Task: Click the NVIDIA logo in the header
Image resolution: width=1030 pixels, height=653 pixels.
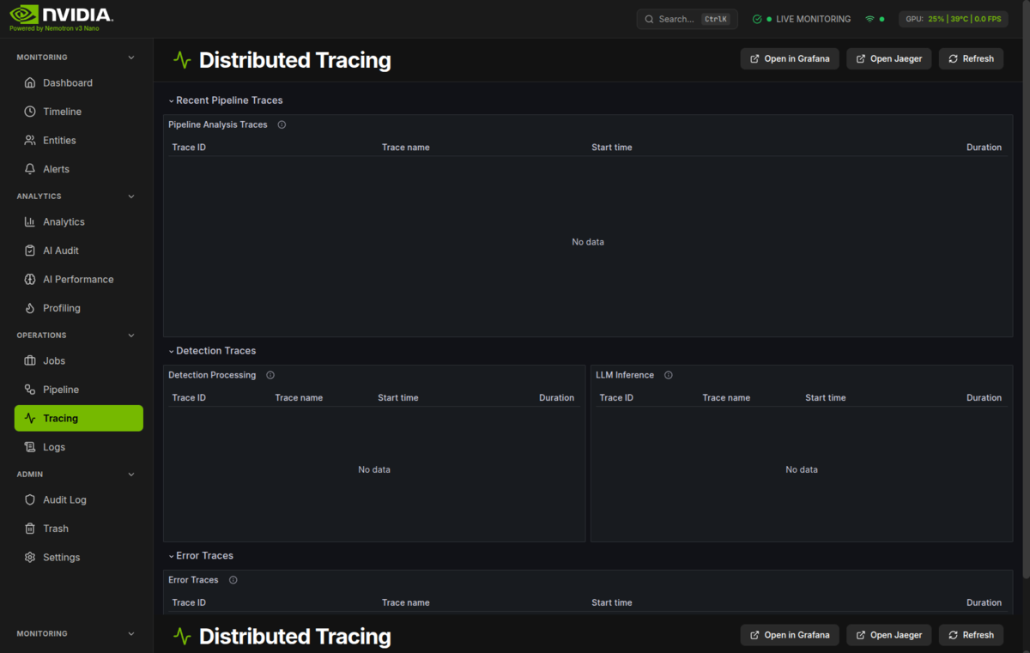Action: (61, 15)
